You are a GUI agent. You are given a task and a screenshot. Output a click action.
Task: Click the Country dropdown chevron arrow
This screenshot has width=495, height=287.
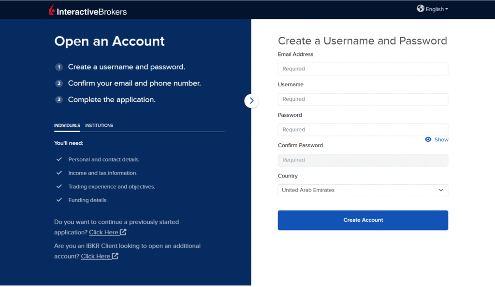(x=440, y=190)
